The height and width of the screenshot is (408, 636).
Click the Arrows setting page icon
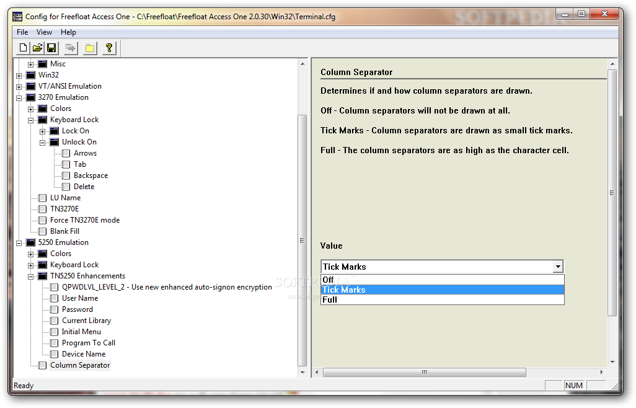pyautogui.click(x=66, y=153)
